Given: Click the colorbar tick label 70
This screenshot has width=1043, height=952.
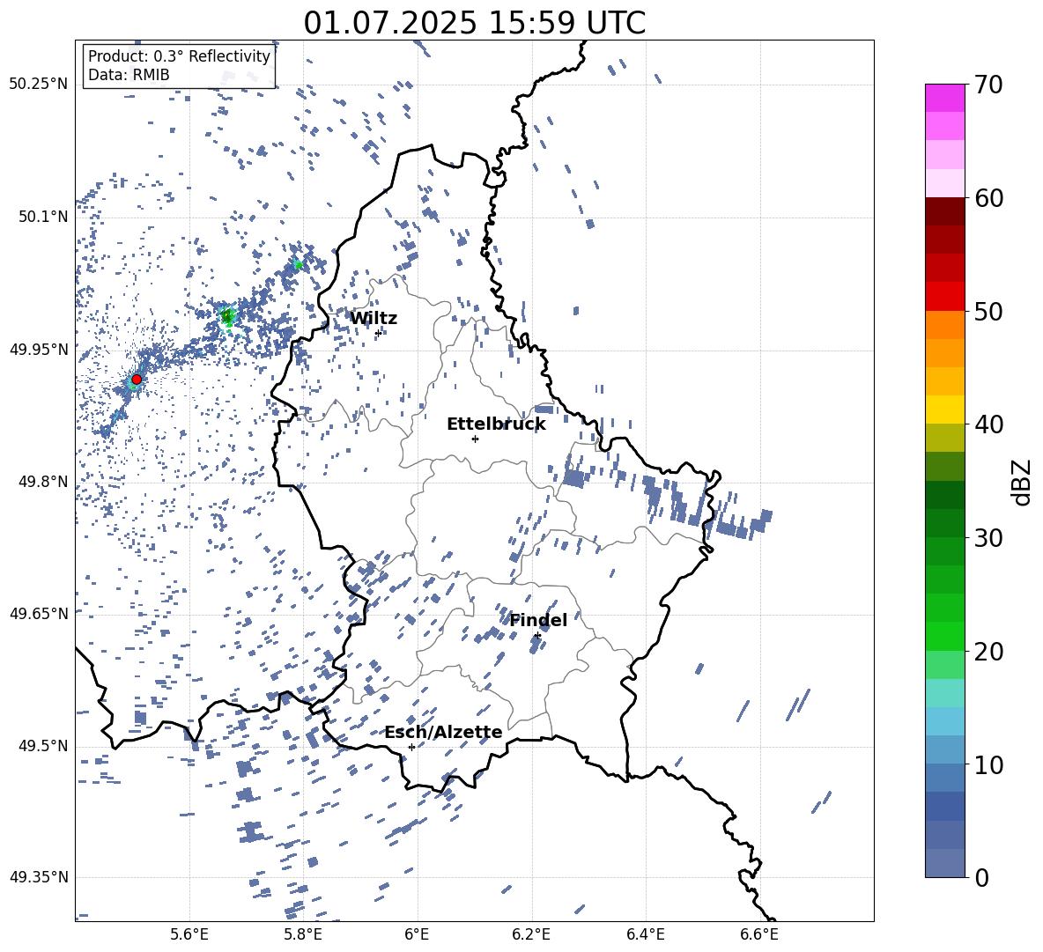Looking at the screenshot, I should pyautogui.click(x=988, y=85).
